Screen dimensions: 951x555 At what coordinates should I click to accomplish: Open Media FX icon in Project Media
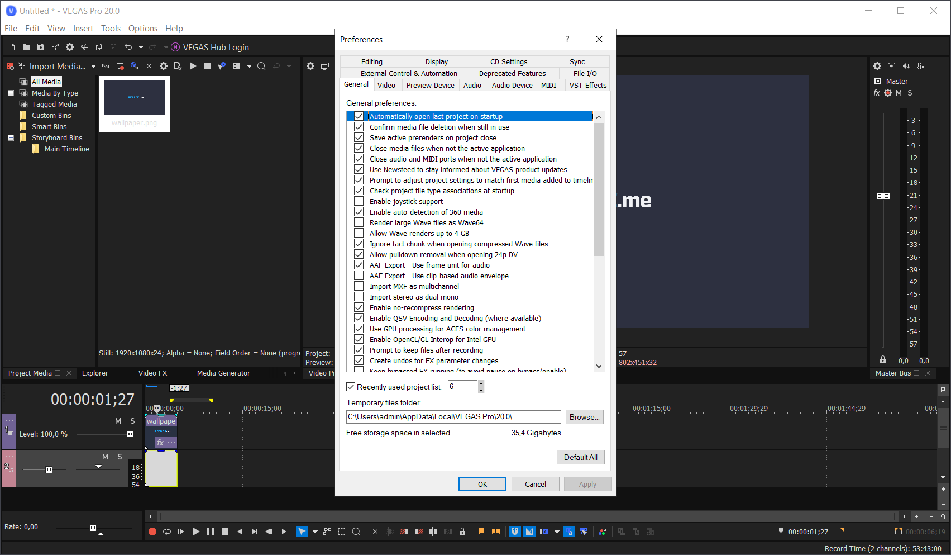click(x=178, y=66)
